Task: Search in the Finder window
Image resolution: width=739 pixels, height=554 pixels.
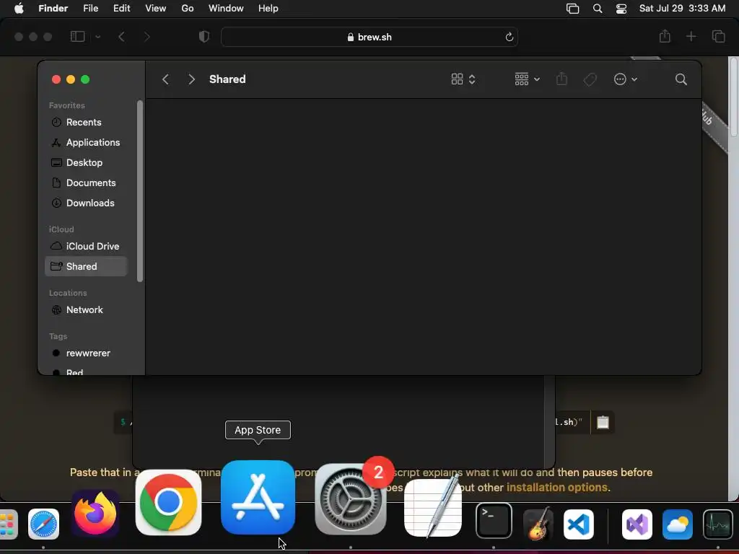Action: (x=681, y=79)
